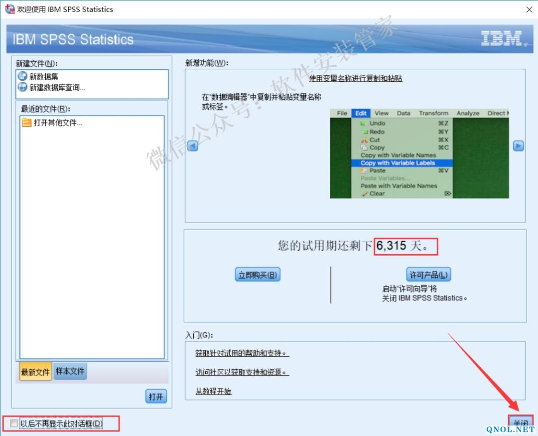Open the 从教程开始 tutorial link
538x436 pixels.
point(213,391)
